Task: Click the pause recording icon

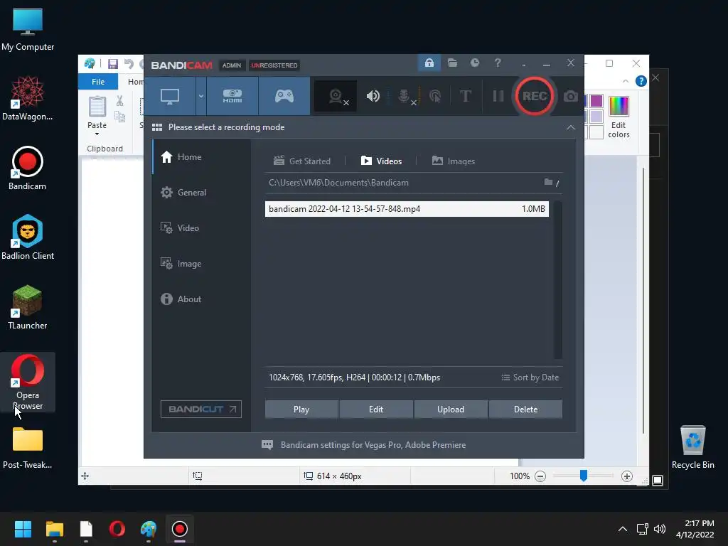Action: 498,96
